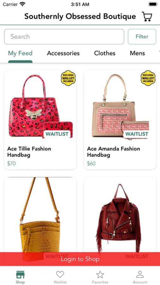Tap the Login to Shop banner
Image resolution: width=160 pixels, height=285 pixels.
tap(80, 259)
